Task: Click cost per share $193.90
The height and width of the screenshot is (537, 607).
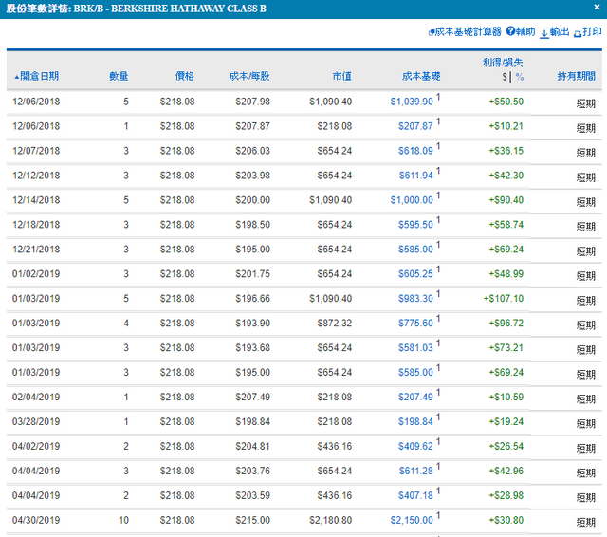Action: [253, 324]
